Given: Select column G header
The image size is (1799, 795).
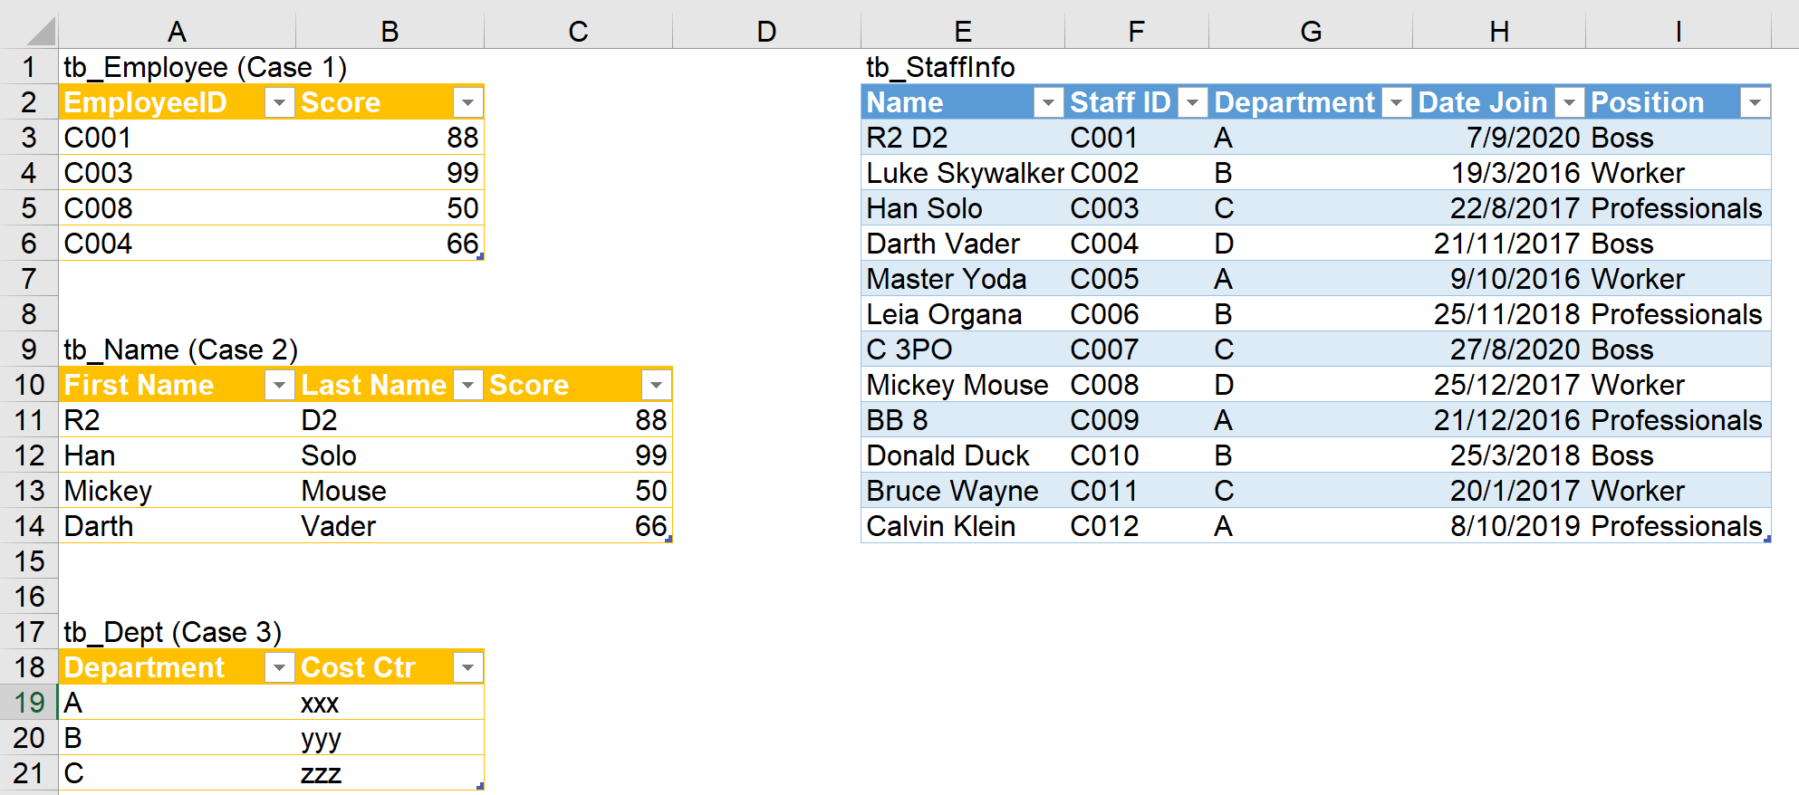Looking at the screenshot, I should click(x=1310, y=32).
